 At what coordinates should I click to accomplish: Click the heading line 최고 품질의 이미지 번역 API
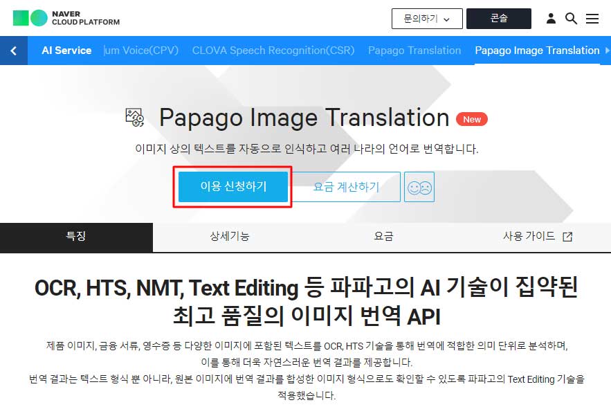[307, 316]
